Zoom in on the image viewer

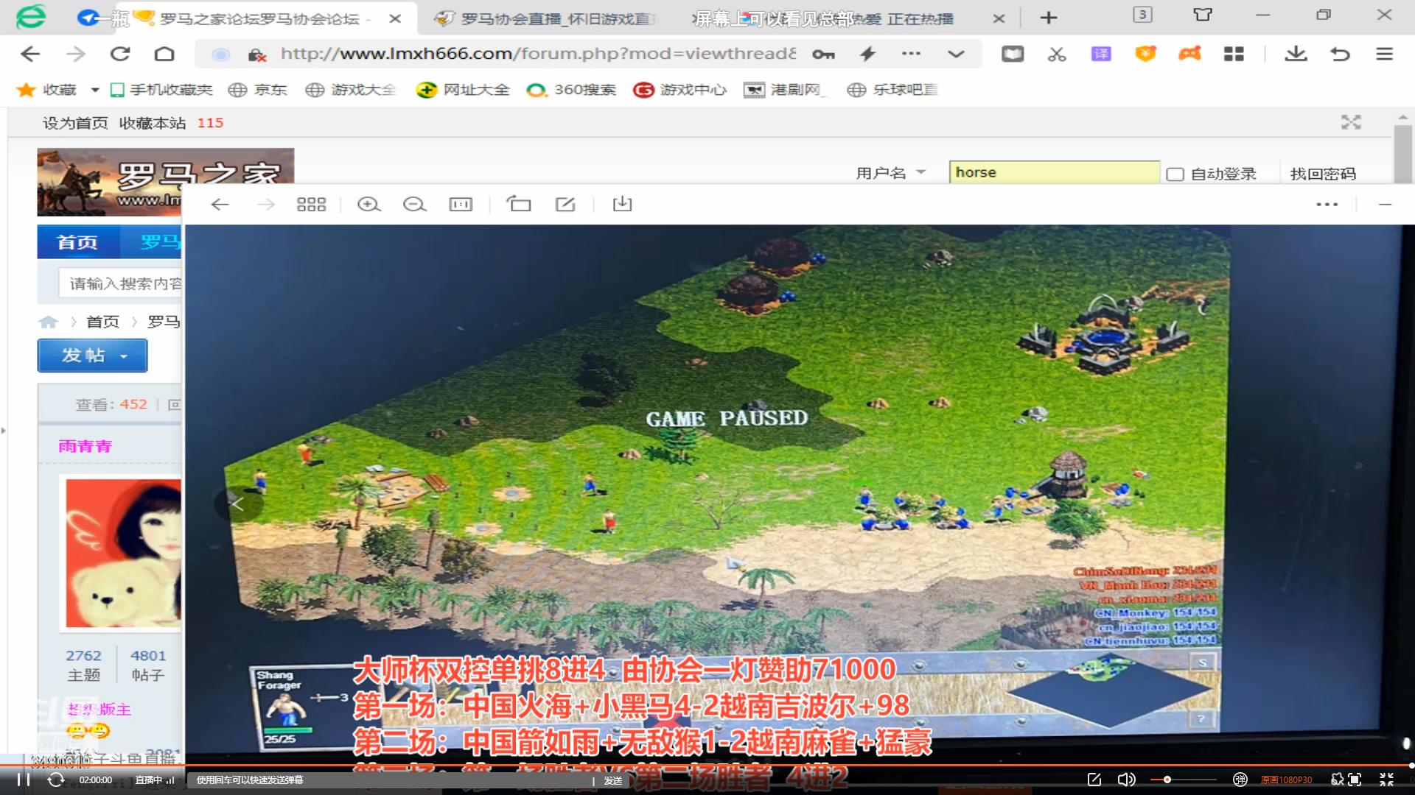click(368, 205)
